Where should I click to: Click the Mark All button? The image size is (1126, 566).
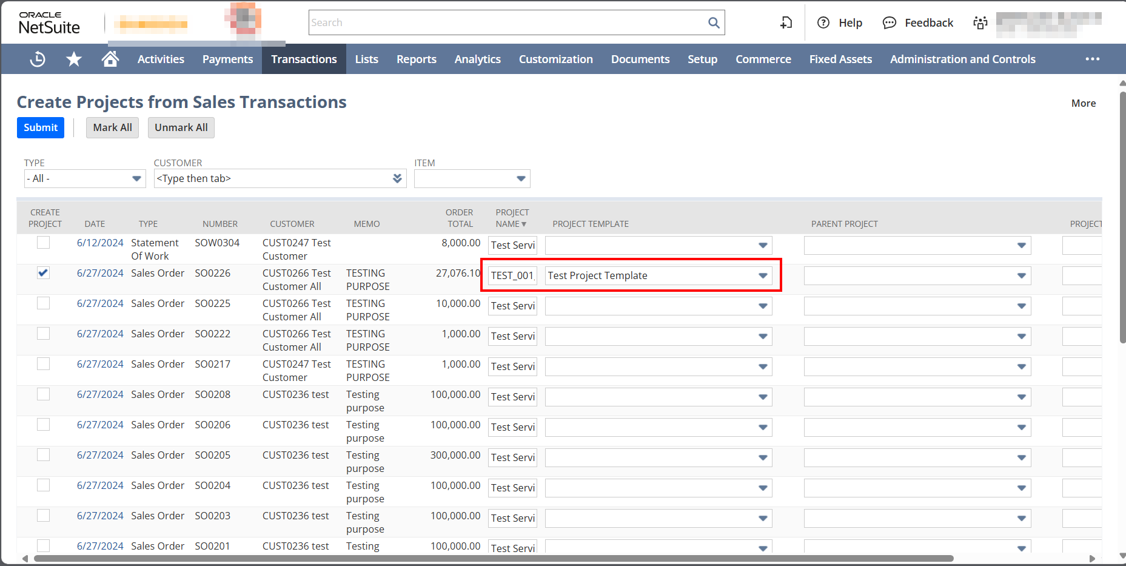[x=112, y=127]
